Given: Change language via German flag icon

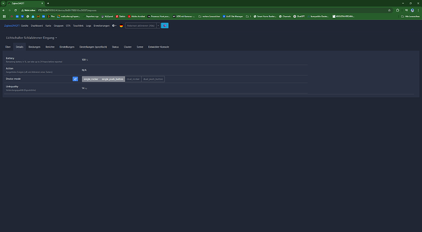Looking at the screenshot, I should [x=121, y=26].
